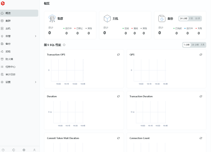Open the user profile icon at sidebar bottom
The height and width of the screenshot is (152, 211).
[x=34, y=150]
